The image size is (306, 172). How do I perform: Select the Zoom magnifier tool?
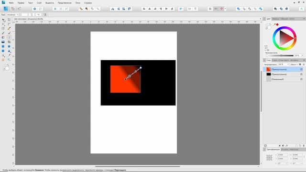pyautogui.click(x=9, y=60)
